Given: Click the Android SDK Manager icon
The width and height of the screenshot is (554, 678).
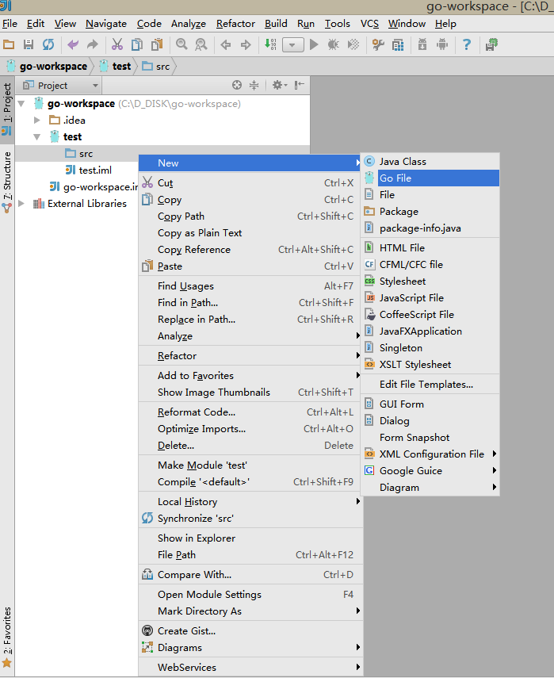Looking at the screenshot, I should tap(422, 44).
